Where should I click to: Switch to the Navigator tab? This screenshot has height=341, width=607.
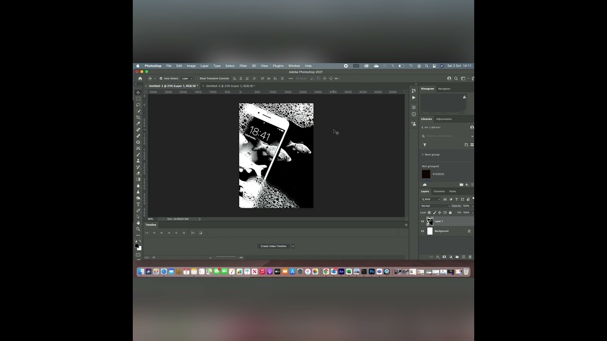444,89
